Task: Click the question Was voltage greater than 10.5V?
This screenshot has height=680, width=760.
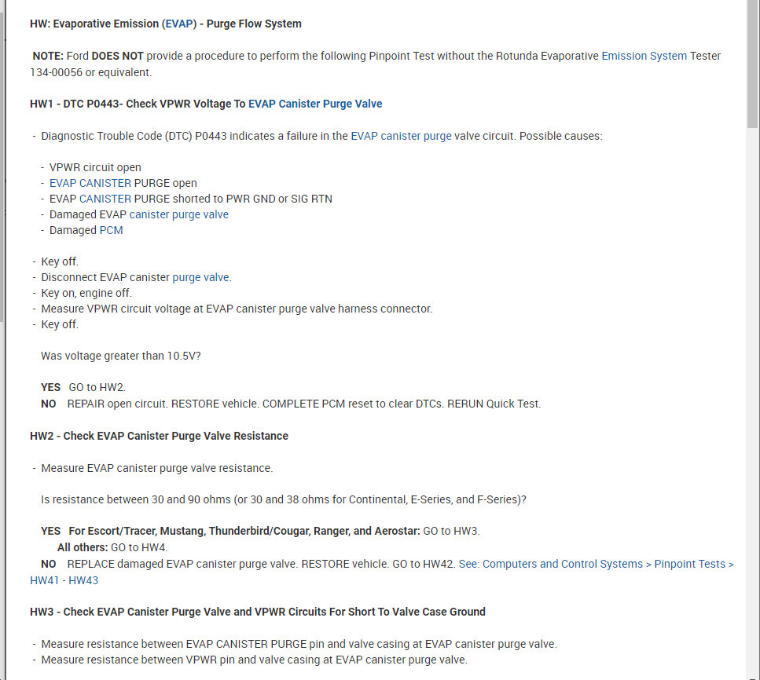Action: point(121,356)
